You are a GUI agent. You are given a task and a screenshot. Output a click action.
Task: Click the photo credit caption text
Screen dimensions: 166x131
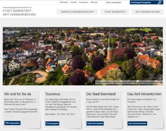pos(129,83)
